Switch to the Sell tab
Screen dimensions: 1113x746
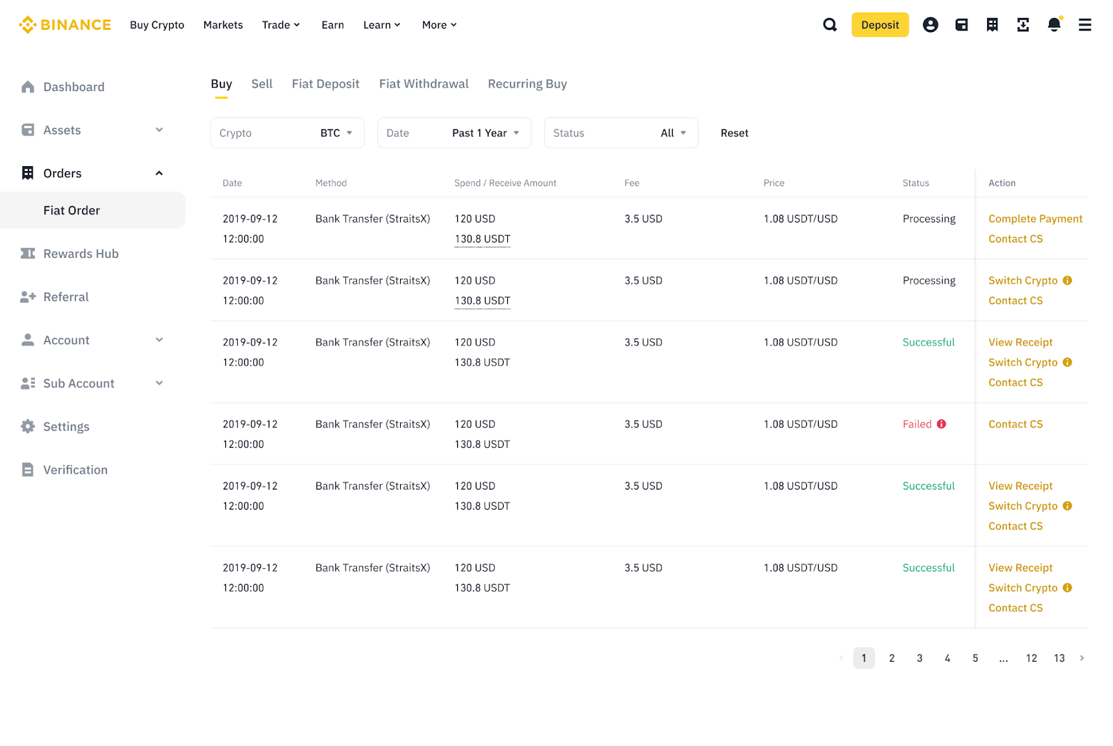click(x=262, y=84)
